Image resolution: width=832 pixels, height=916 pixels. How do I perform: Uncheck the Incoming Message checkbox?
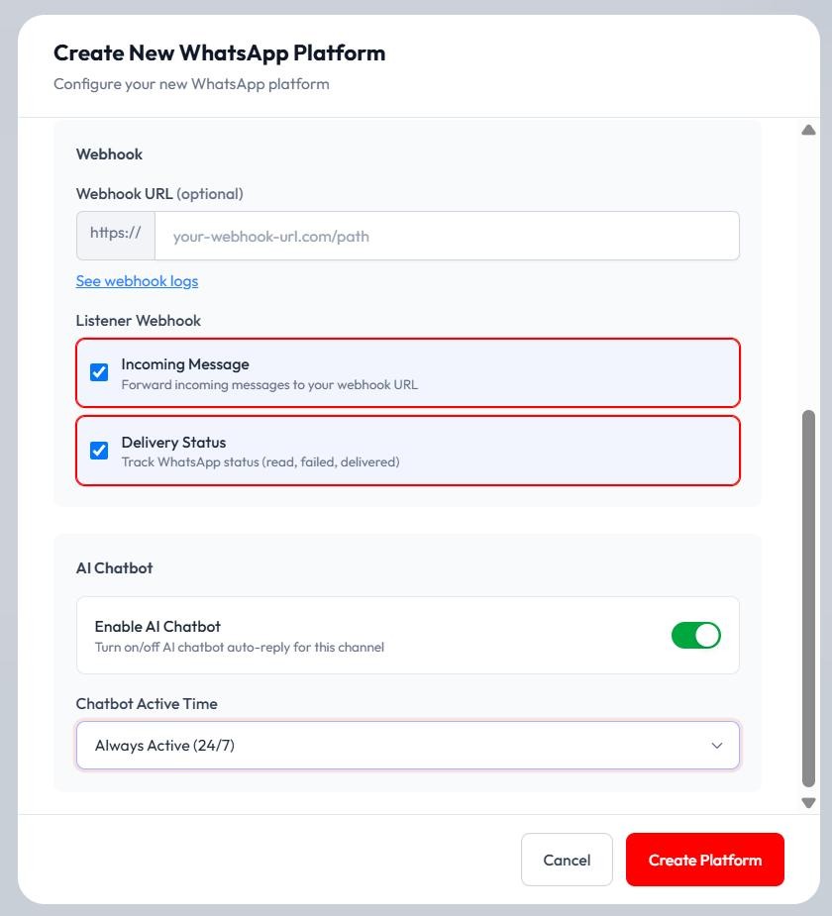[x=99, y=372]
